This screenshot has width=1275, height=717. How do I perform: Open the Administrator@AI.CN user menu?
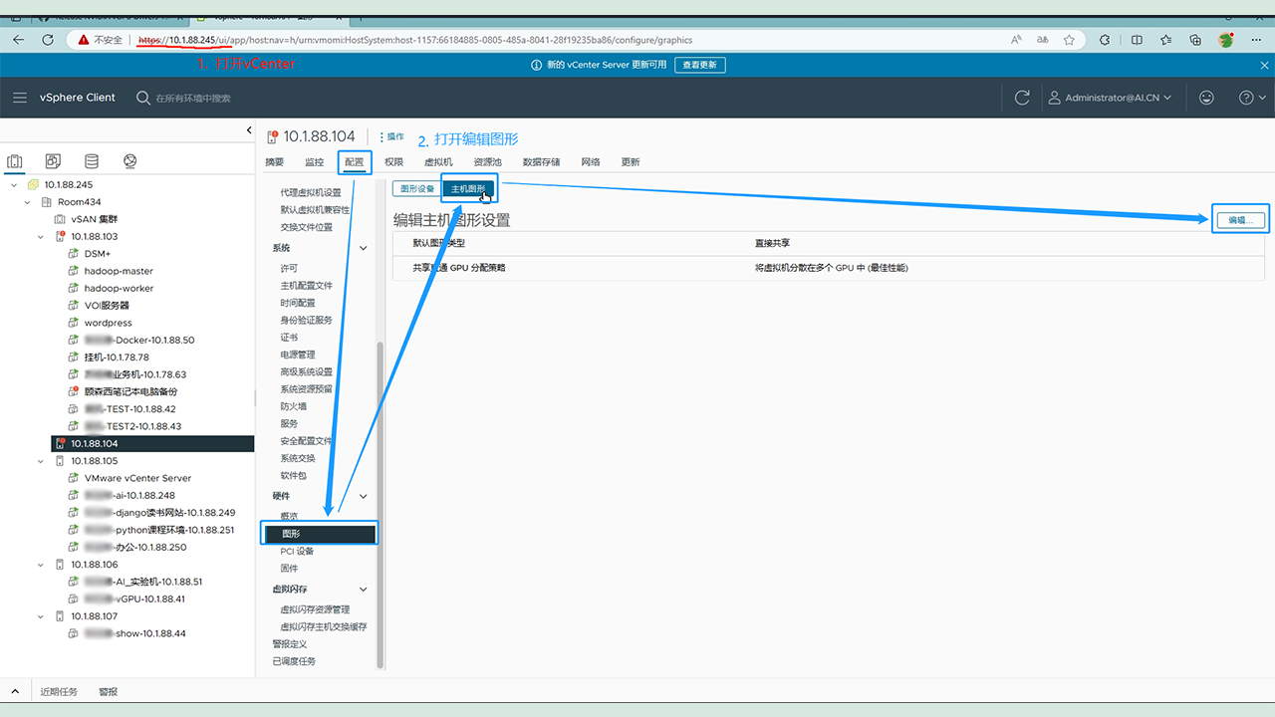click(x=1110, y=98)
